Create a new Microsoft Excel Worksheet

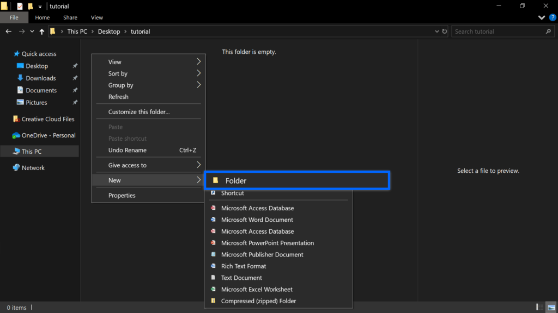pyautogui.click(x=278, y=289)
